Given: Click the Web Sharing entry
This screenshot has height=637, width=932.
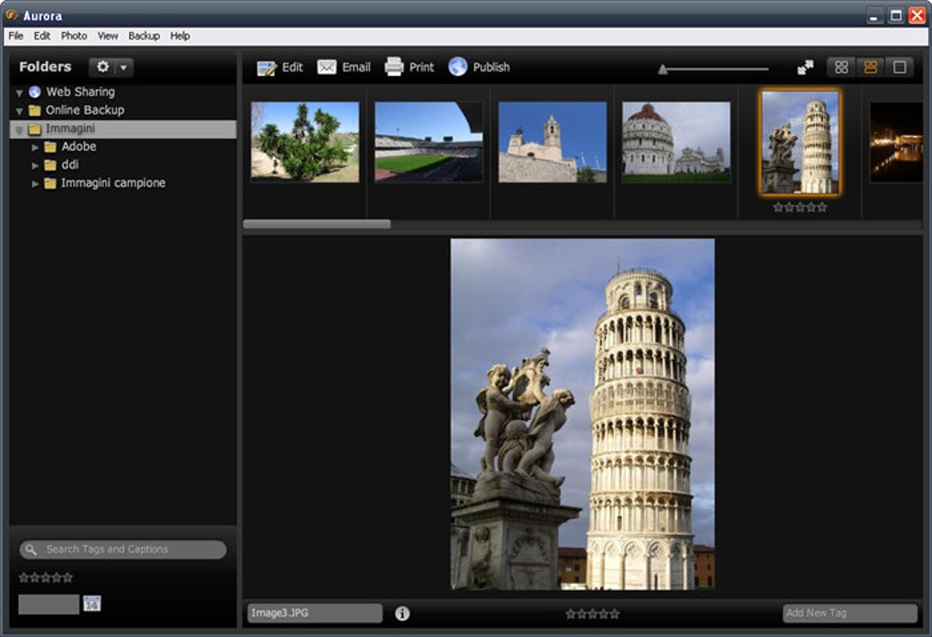Looking at the screenshot, I should coord(81,91).
